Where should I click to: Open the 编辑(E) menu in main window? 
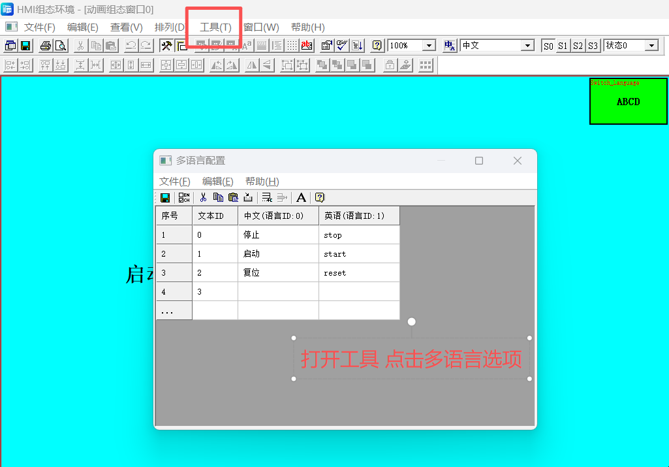tap(82, 27)
